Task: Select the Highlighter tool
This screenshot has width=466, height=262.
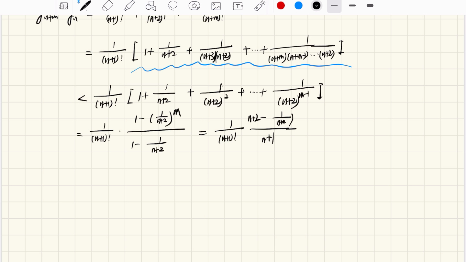Action: click(129, 6)
